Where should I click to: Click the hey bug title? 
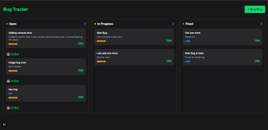[13, 89]
